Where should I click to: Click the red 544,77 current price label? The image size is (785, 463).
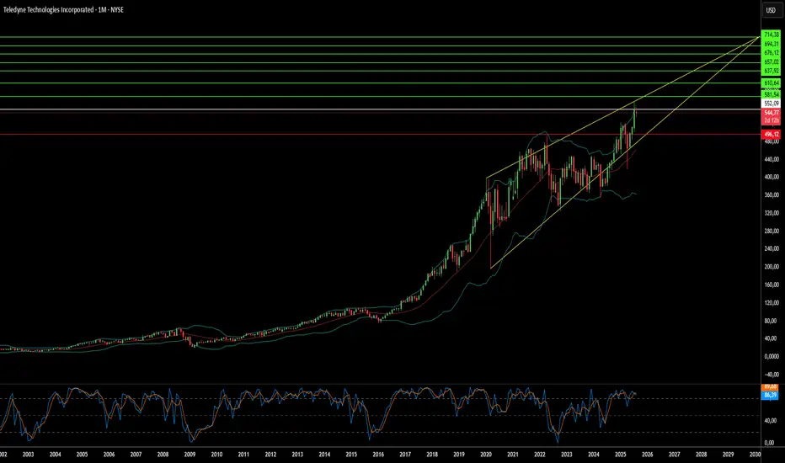[769, 111]
